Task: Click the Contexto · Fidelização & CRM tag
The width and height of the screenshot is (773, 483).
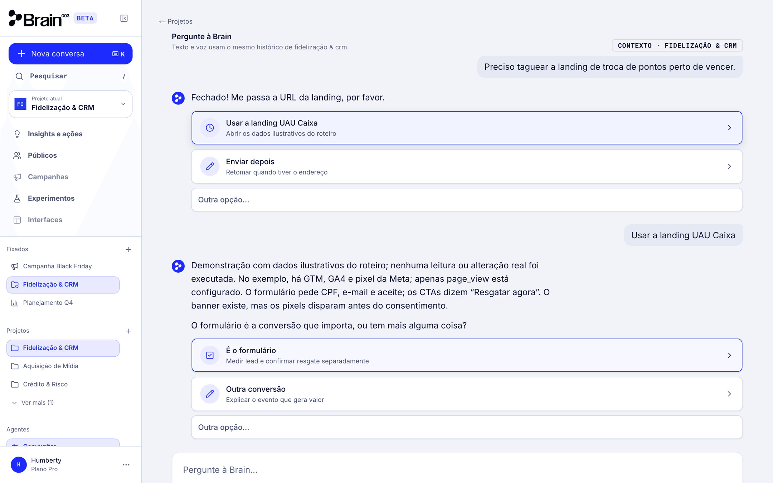Action: [677, 45]
